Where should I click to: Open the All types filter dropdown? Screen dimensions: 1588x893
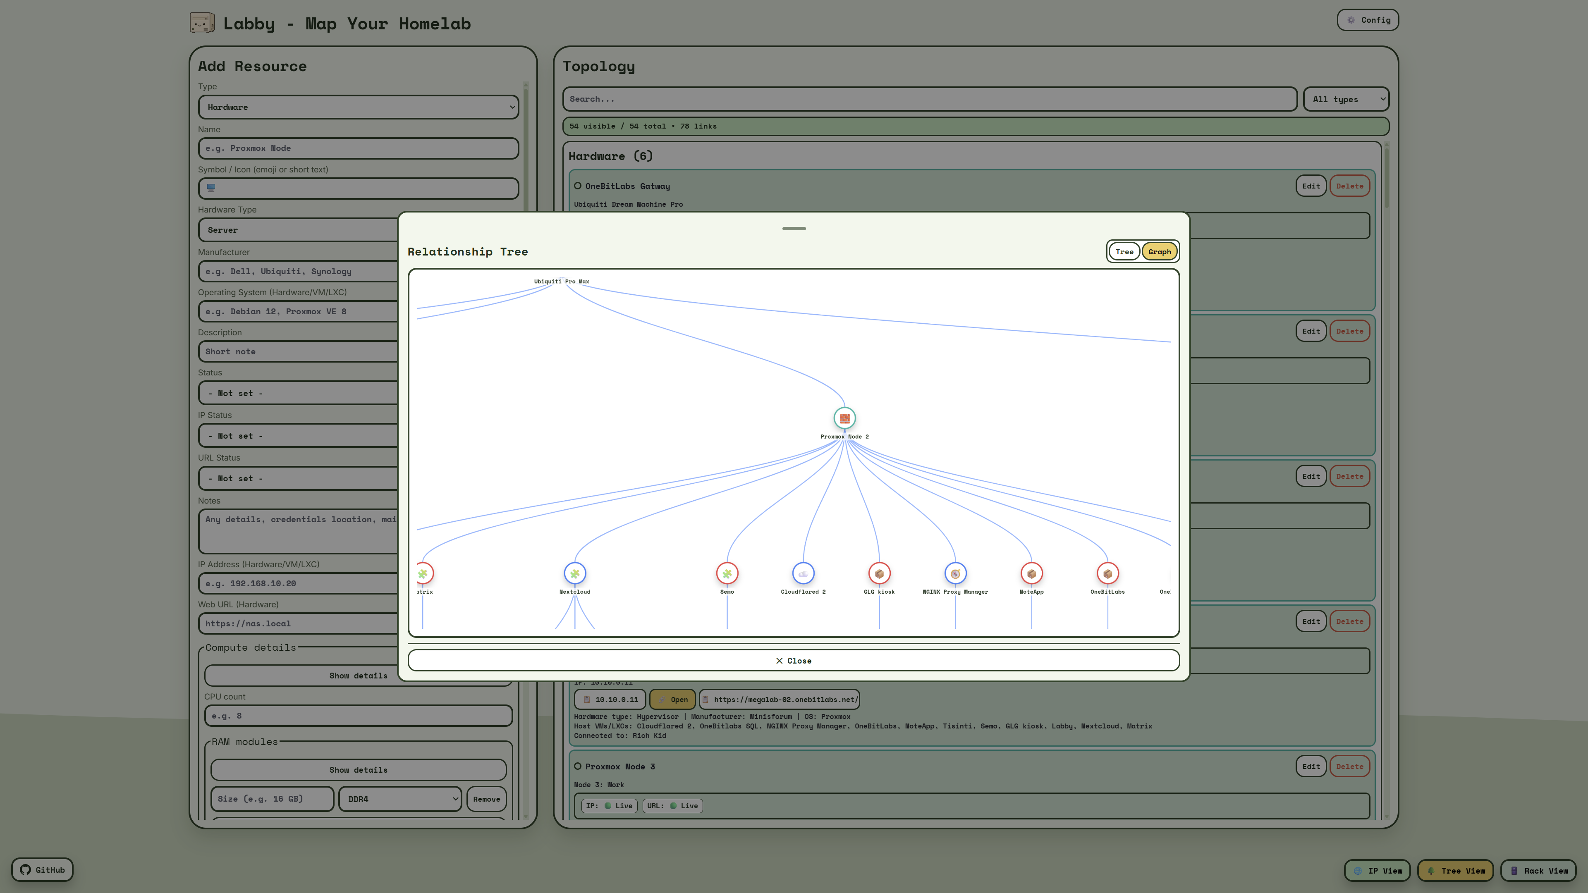(1346, 99)
